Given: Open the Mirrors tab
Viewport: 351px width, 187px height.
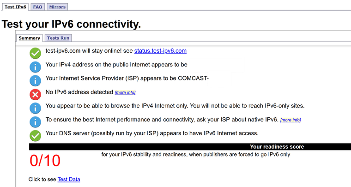Looking at the screenshot, I should pyautogui.click(x=57, y=7).
